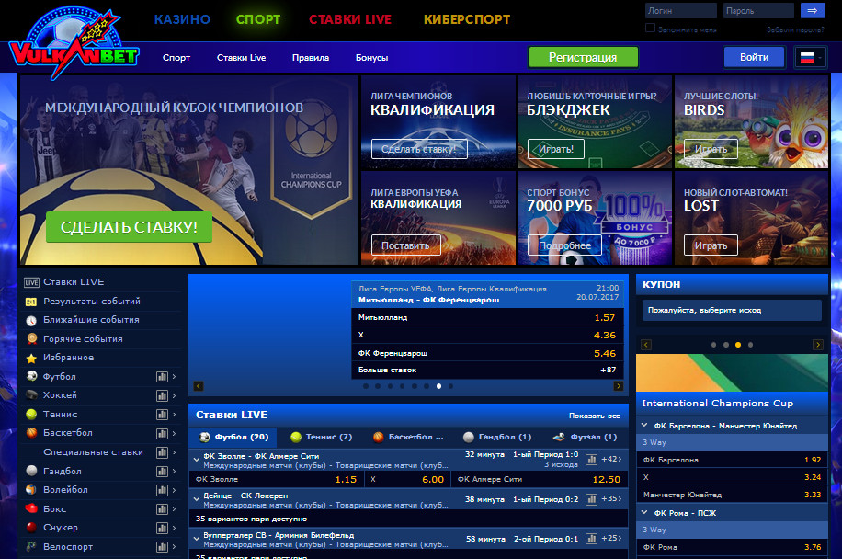Select first pagination dot of match carousel

click(x=366, y=386)
